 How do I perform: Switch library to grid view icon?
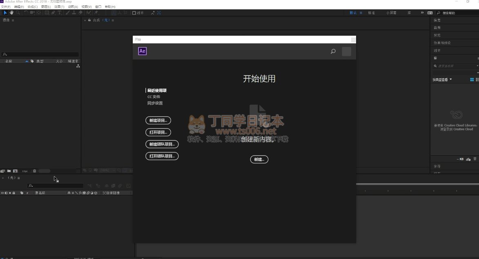[472, 80]
